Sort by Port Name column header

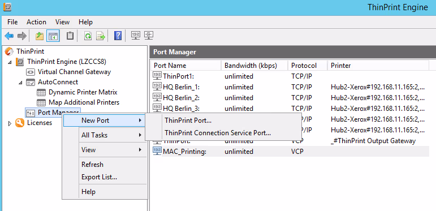[185, 66]
